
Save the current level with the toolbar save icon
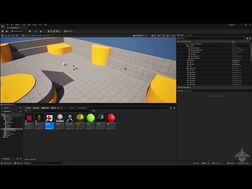click(3, 31)
